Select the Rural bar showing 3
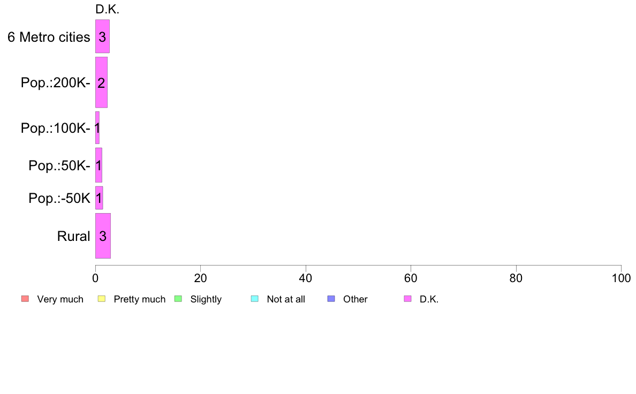 (103, 236)
